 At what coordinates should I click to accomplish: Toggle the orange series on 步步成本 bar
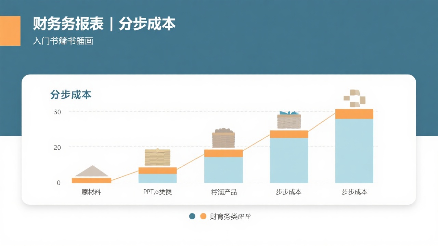pos(289,133)
